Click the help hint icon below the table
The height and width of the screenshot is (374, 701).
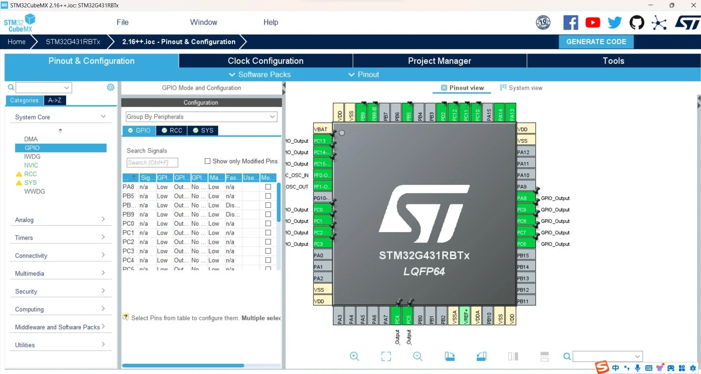pos(126,317)
